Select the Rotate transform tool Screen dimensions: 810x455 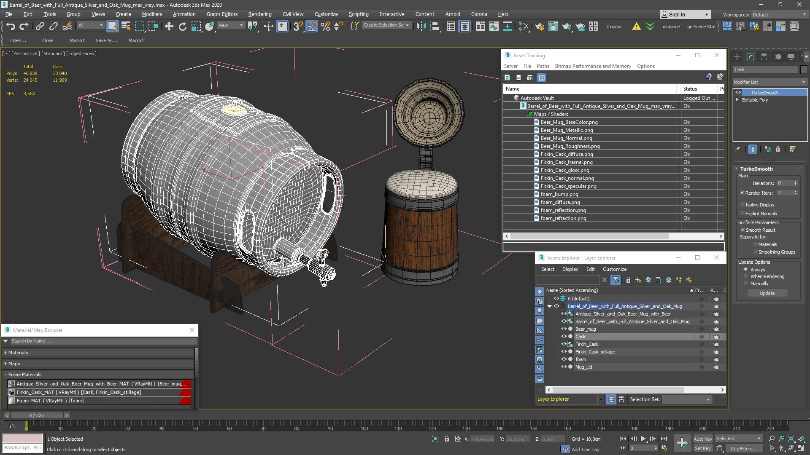[182, 26]
